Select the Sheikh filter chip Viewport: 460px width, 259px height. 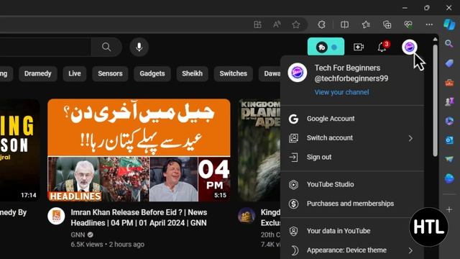point(192,73)
